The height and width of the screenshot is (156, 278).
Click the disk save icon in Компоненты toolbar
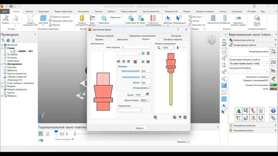pyautogui.click(x=148, y=62)
